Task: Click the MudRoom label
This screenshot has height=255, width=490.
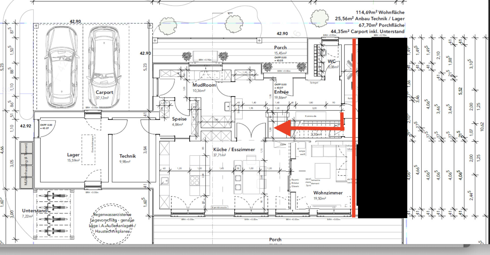Action: (204, 85)
